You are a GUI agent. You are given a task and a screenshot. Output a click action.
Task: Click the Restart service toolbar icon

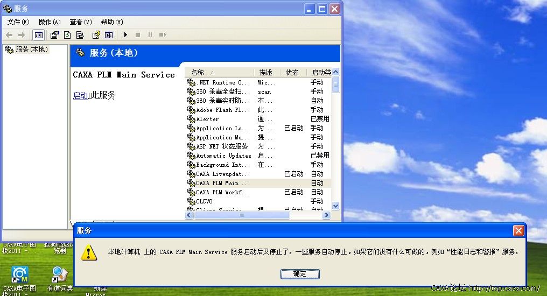(x=163, y=35)
